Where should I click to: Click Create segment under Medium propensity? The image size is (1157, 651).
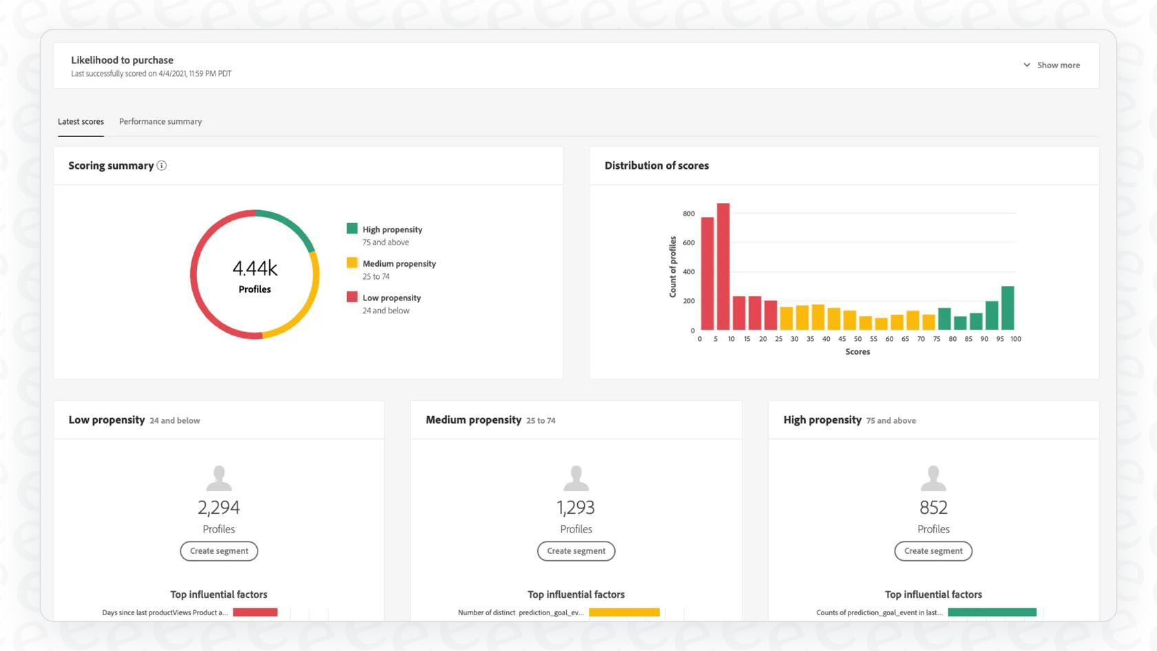click(x=576, y=551)
